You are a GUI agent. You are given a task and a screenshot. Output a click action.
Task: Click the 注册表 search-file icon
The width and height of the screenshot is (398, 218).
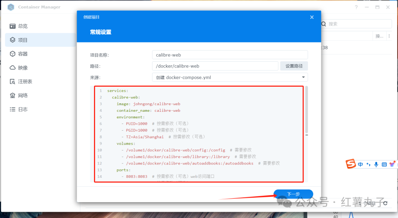13,82
